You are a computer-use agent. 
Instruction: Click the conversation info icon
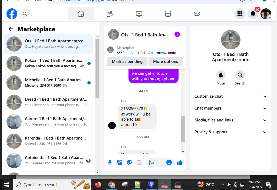tap(177, 34)
